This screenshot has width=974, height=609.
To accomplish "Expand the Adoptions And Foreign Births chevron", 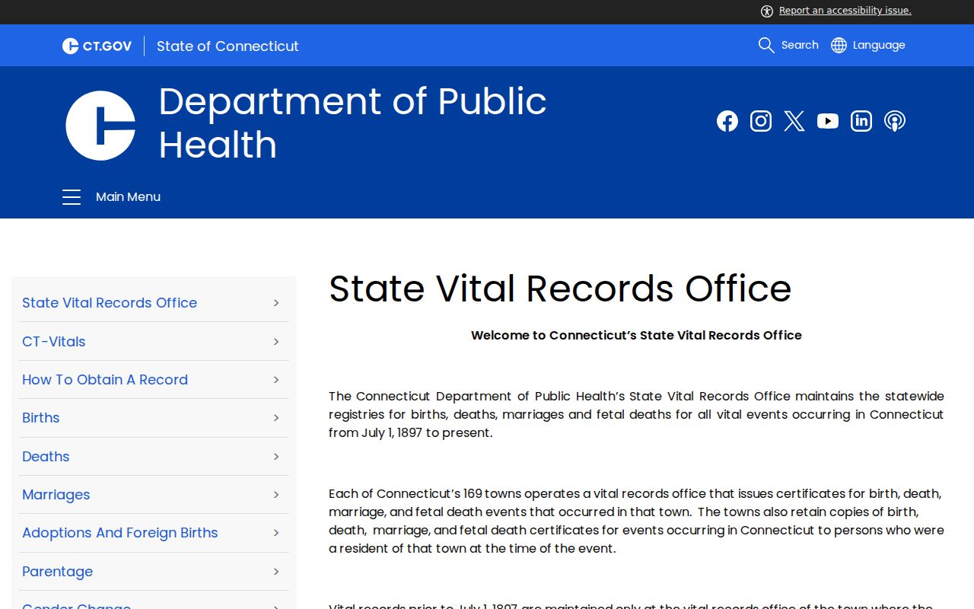I will pyautogui.click(x=276, y=533).
